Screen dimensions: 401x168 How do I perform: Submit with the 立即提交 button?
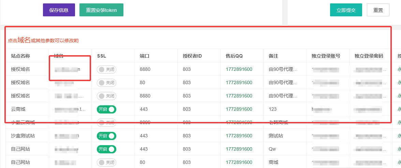(346, 10)
